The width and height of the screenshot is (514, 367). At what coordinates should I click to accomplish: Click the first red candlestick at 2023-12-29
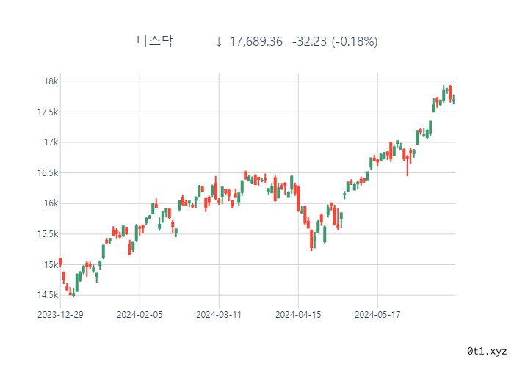coord(60,263)
